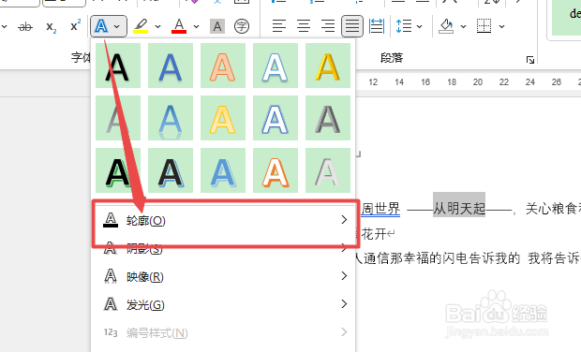Viewport: 581px width, 352px height.
Task: Open shading color dropdown arrow
Action: (463, 26)
